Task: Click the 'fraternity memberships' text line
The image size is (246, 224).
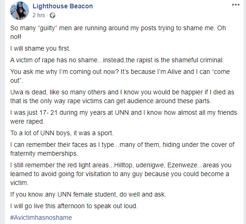Action: [x=44, y=153]
